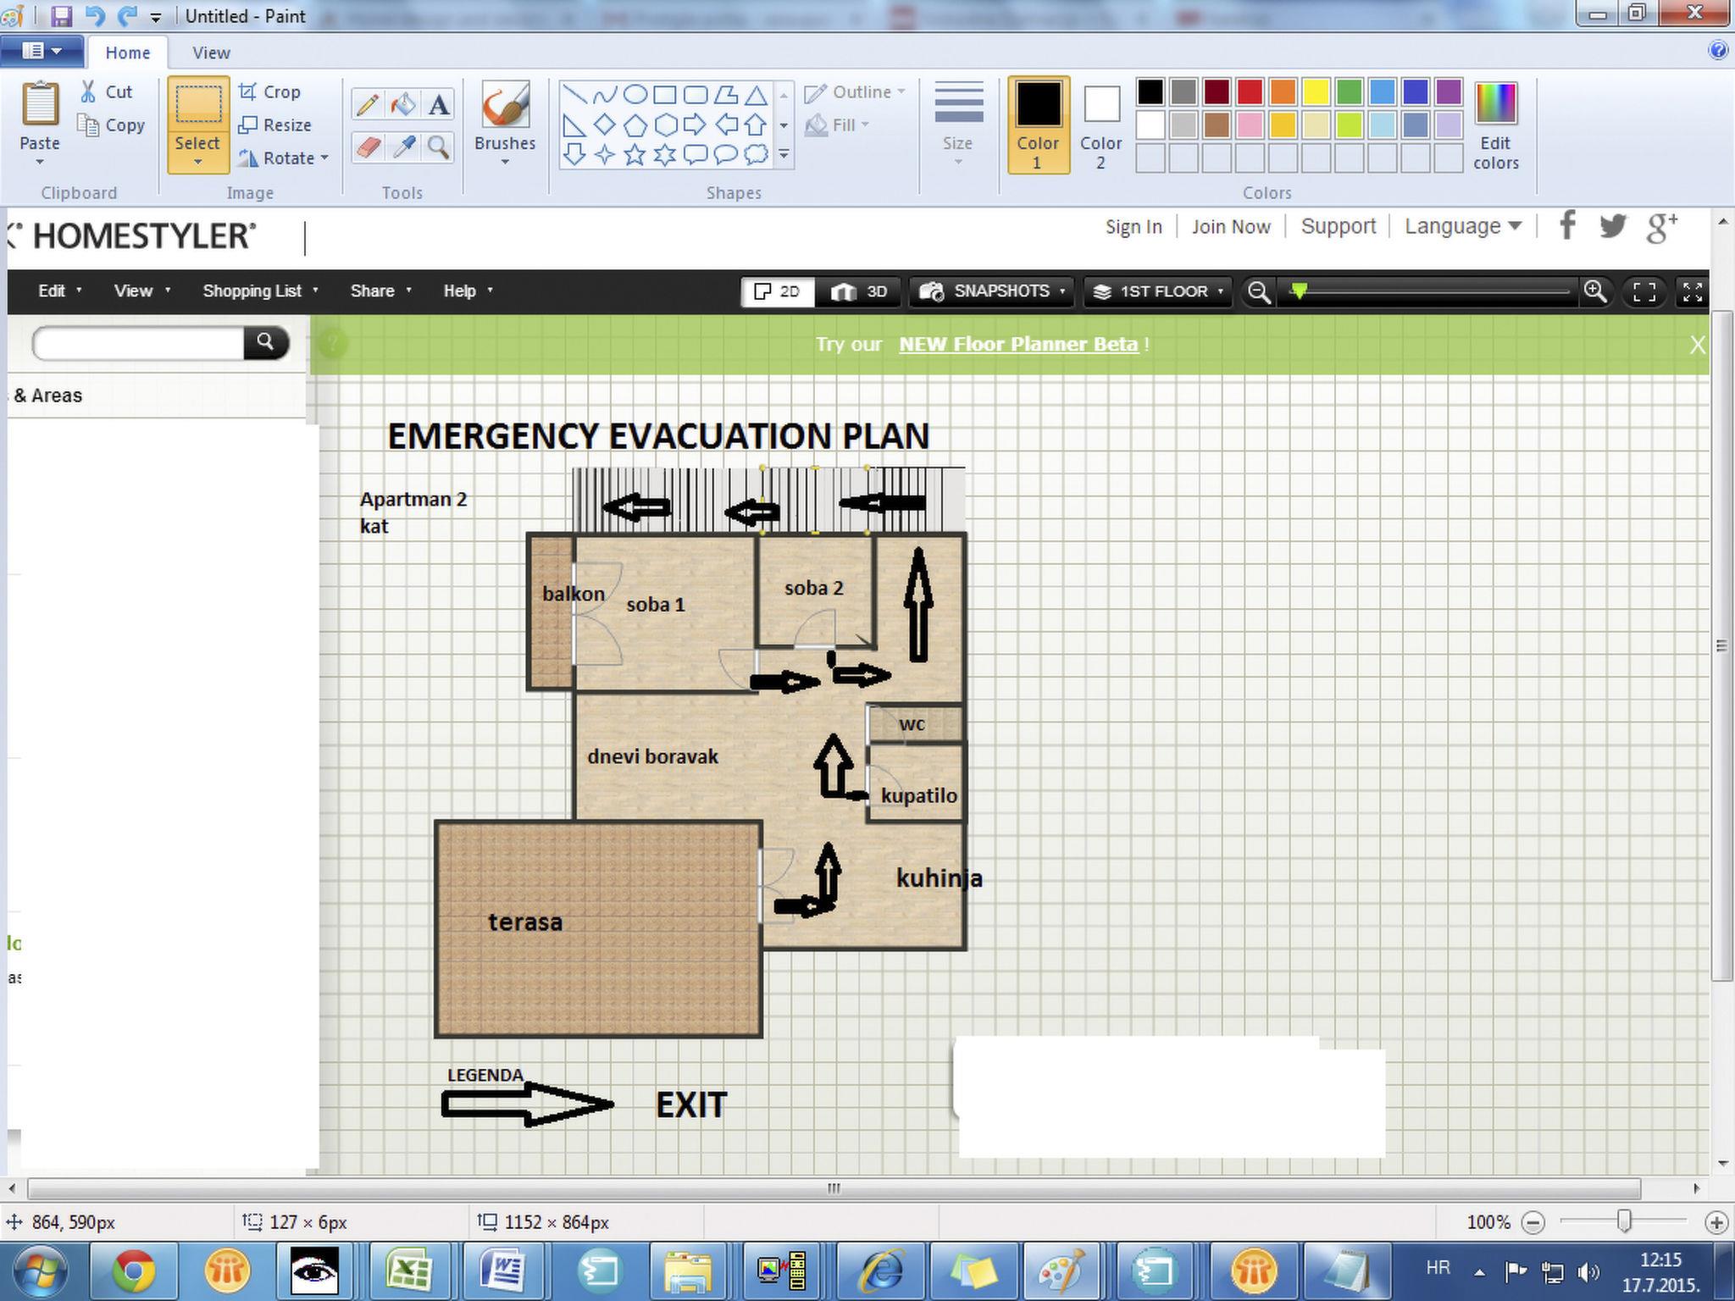Select the Magnifier tool
The height and width of the screenshot is (1301, 1735).
(438, 147)
